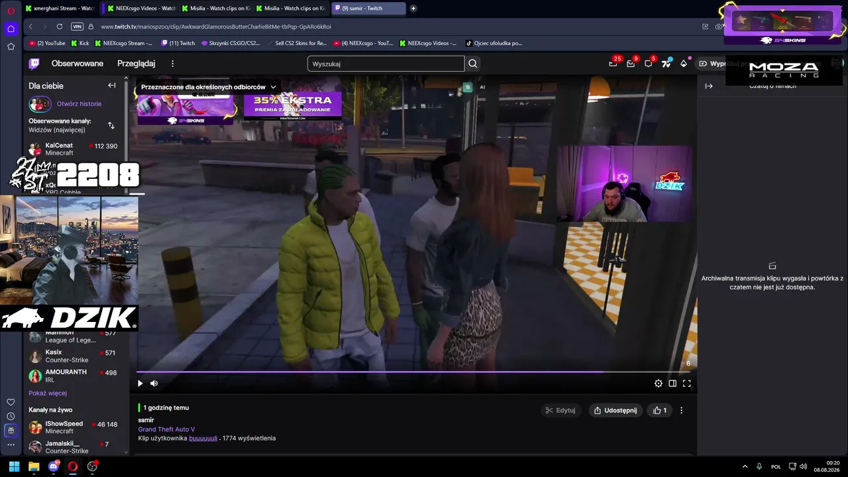Switch to xmerghani Stream tab

coord(60,9)
